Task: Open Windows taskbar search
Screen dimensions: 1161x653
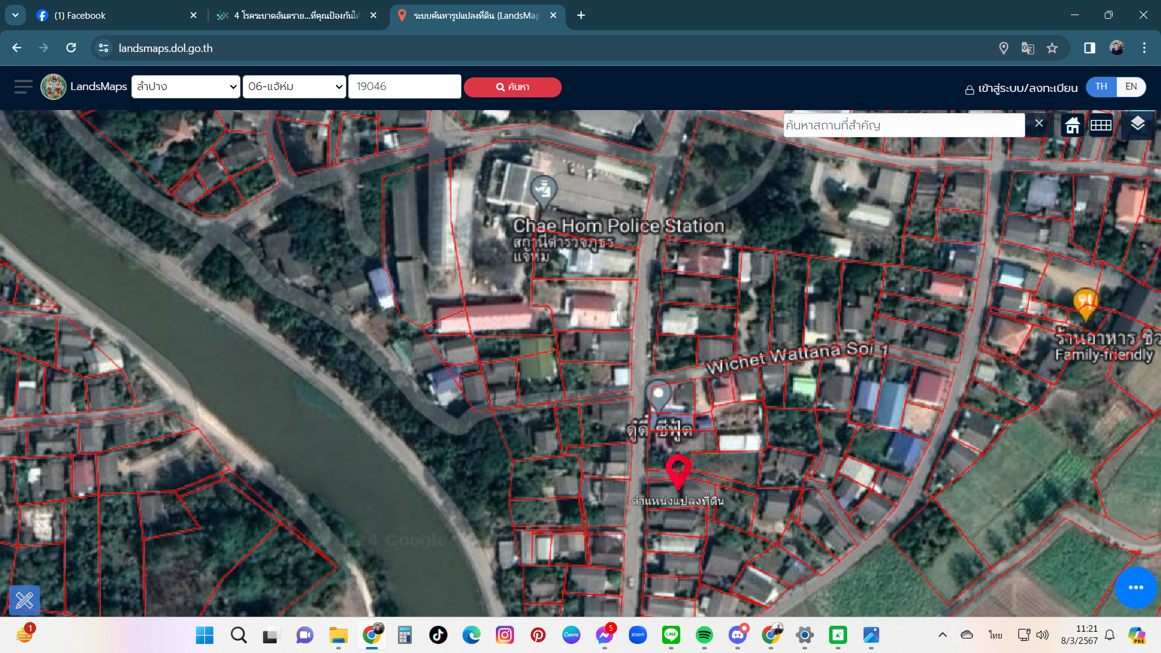Action: [238, 635]
